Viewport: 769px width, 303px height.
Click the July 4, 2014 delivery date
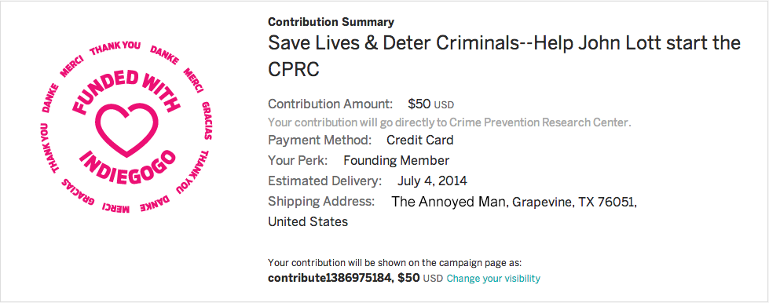[432, 181]
